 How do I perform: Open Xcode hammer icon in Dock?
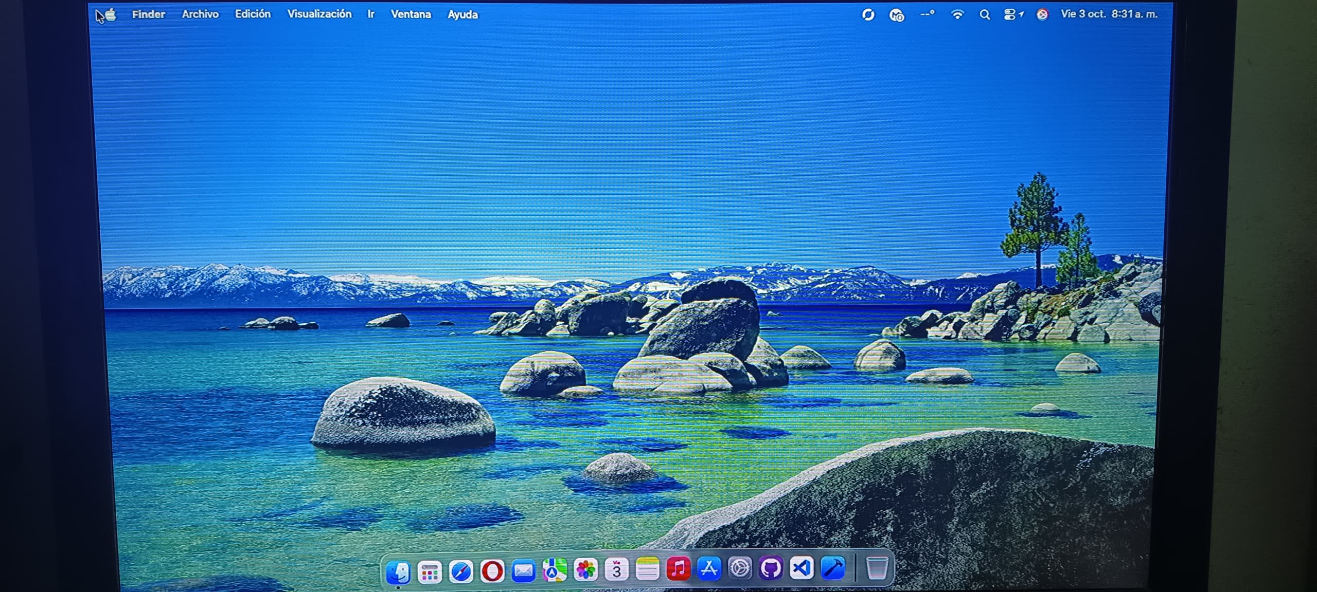coord(833,568)
